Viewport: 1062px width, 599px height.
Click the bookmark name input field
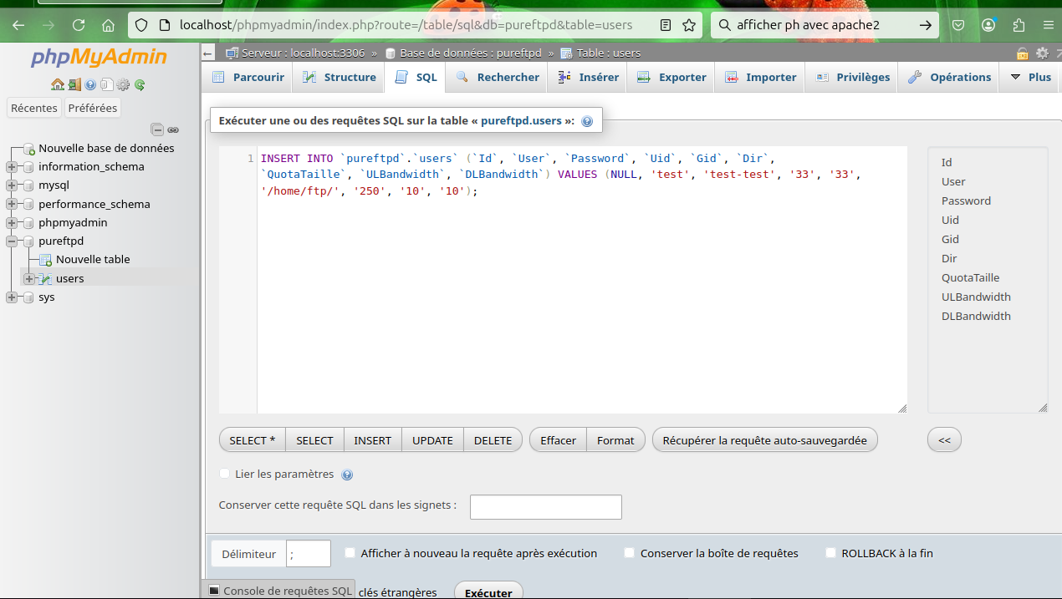546,507
